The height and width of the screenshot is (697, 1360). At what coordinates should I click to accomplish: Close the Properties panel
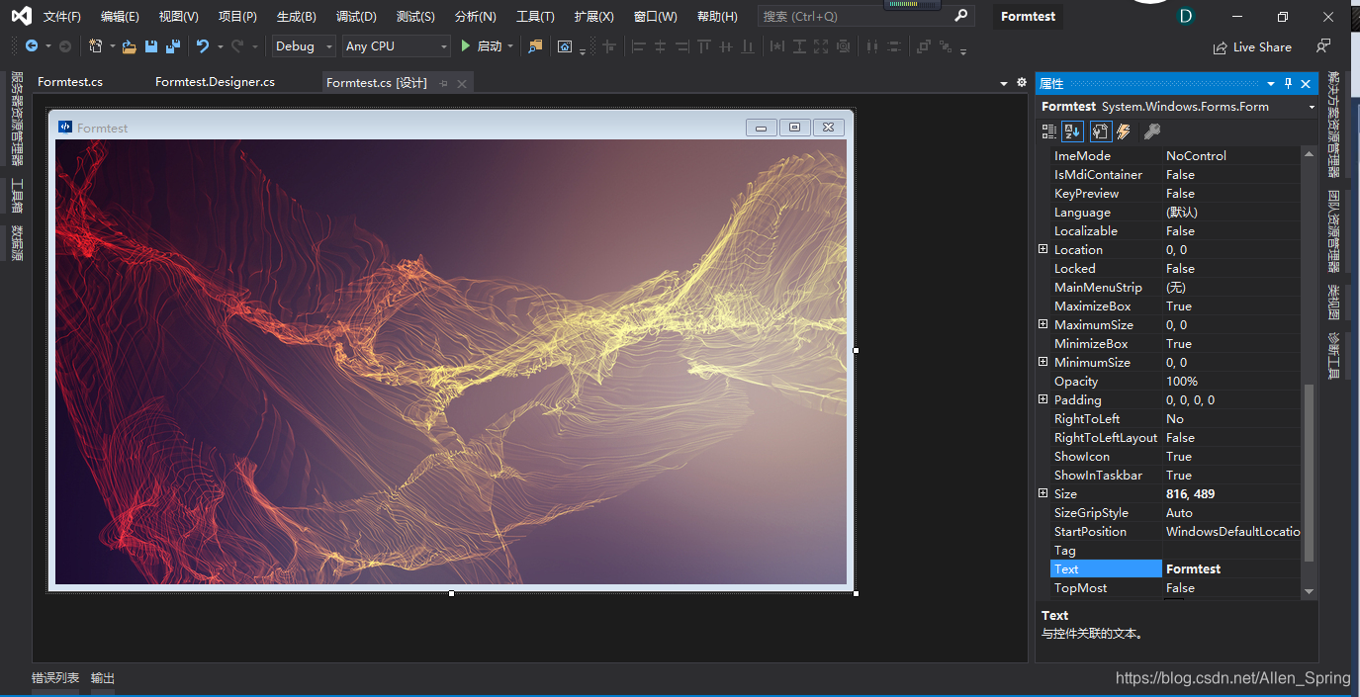tap(1306, 84)
